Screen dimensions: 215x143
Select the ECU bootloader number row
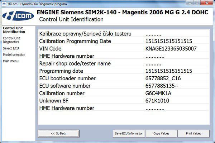124,78
